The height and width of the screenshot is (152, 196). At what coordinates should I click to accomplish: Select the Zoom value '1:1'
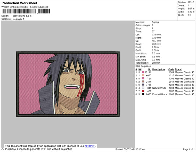(x=189, y=15)
